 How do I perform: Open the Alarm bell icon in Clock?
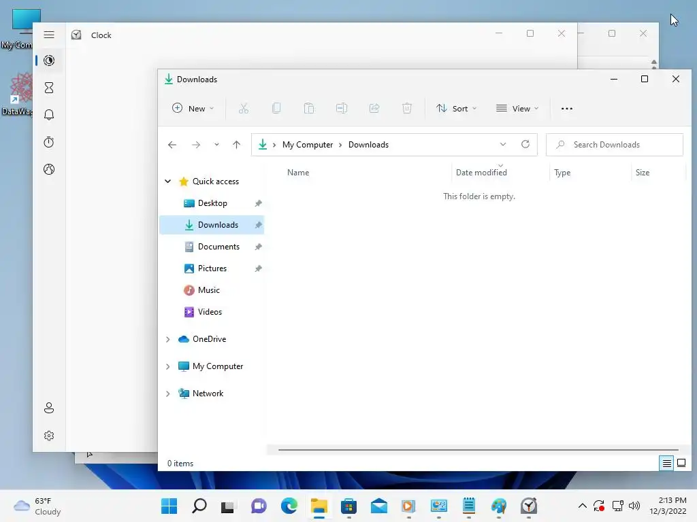pos(49,115)
